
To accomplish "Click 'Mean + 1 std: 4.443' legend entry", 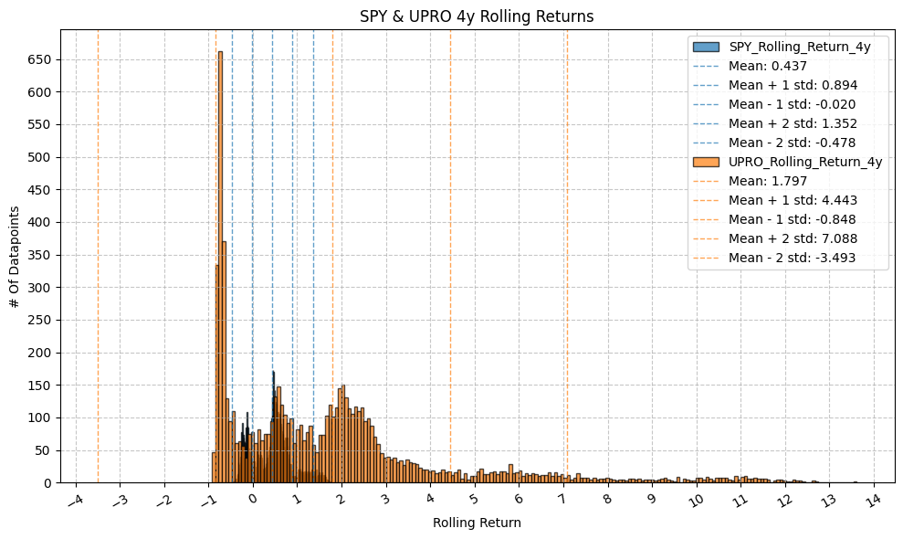I will 793,200.
